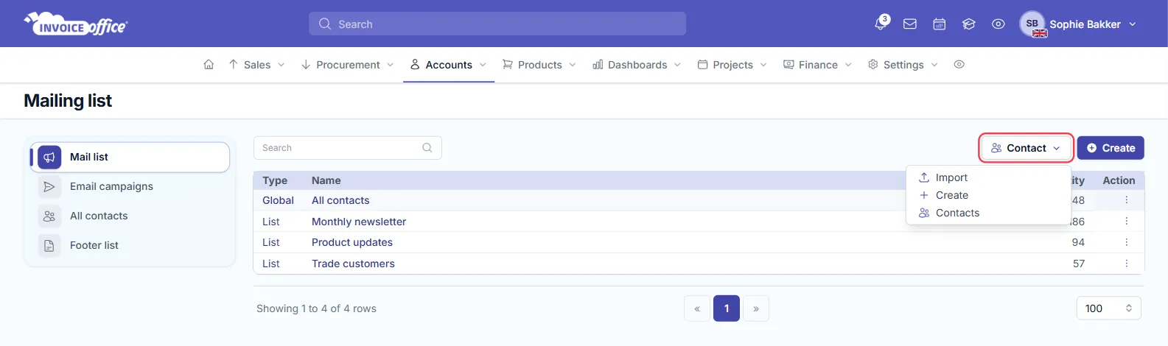Select Create from Contact dropdown menu
Viewport: 1168px width, 346px height.
pos(988,195)
